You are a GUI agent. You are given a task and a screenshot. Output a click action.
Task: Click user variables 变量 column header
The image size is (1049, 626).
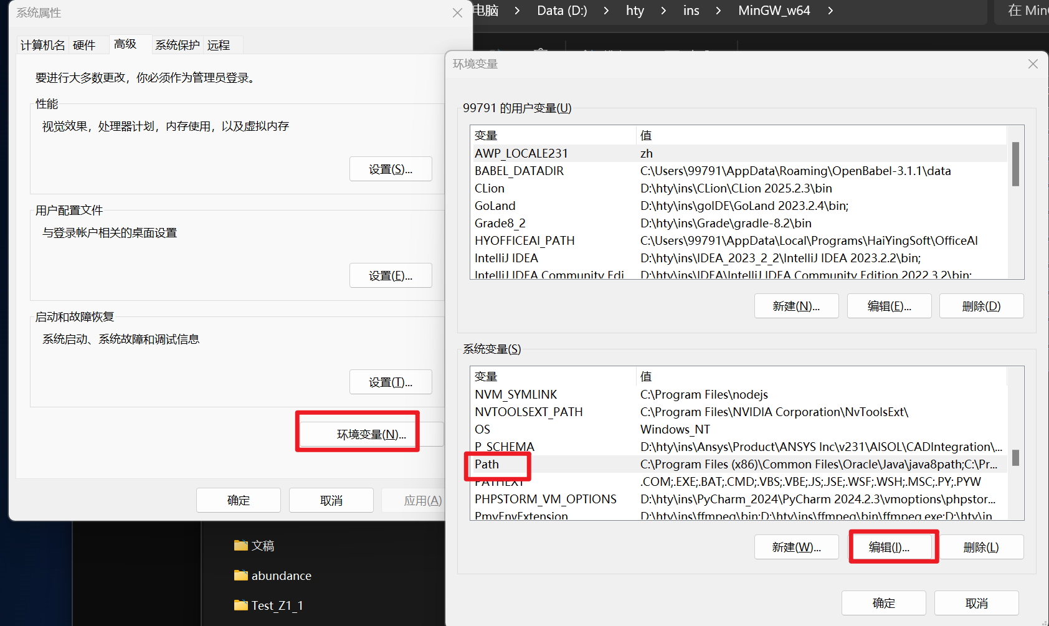(x=553, y=135)
